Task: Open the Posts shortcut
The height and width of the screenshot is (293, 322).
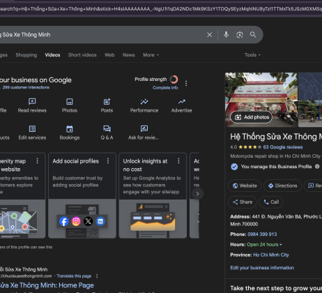Action: [x=107, y=105]
